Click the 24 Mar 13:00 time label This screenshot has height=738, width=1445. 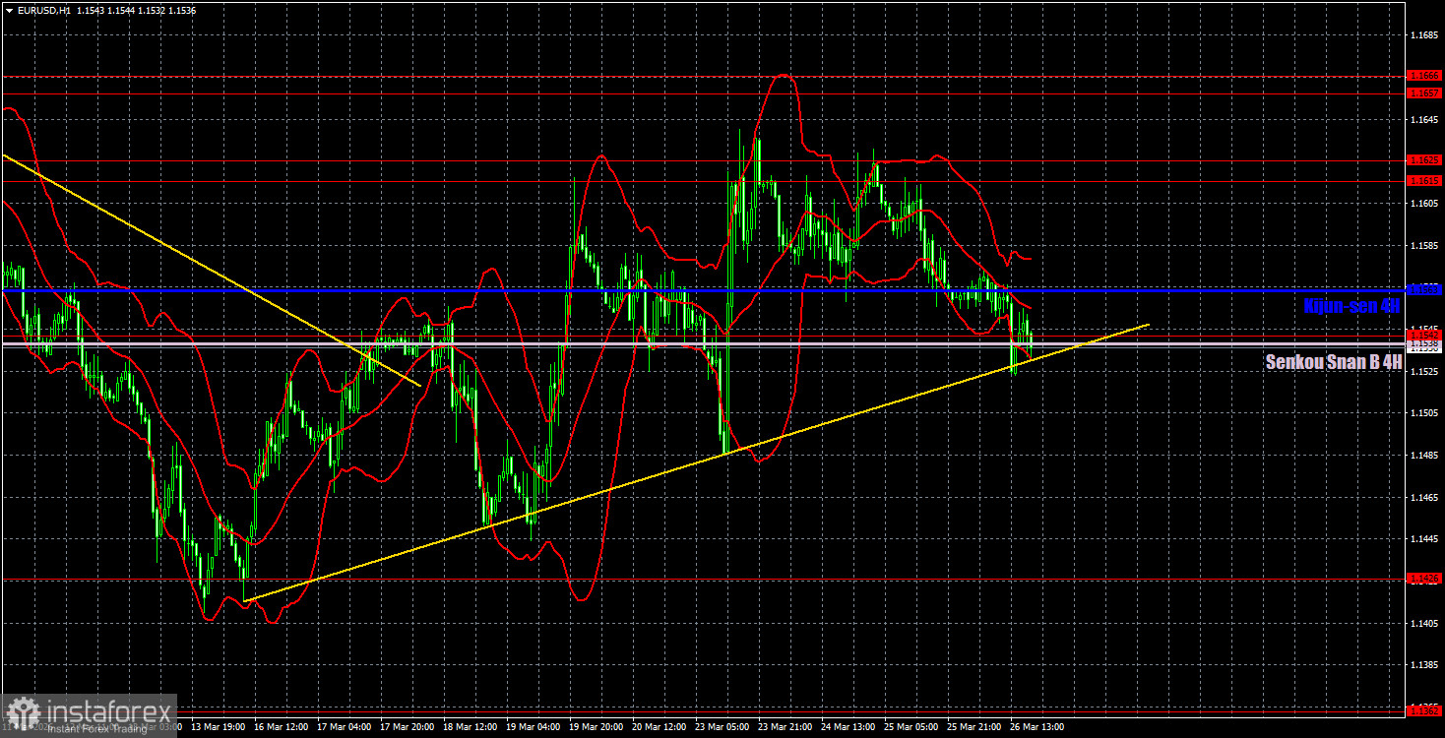click(x=850, y=727)
